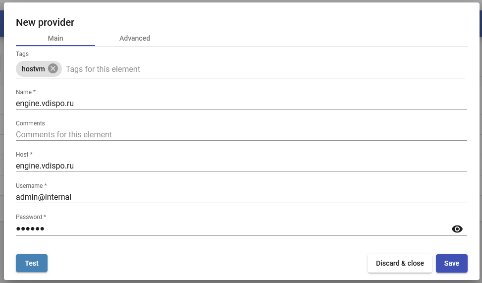Image resolution: width=482 pixels, height=283 pixels.
Task: Click the Comments field label
Action: 30,123
